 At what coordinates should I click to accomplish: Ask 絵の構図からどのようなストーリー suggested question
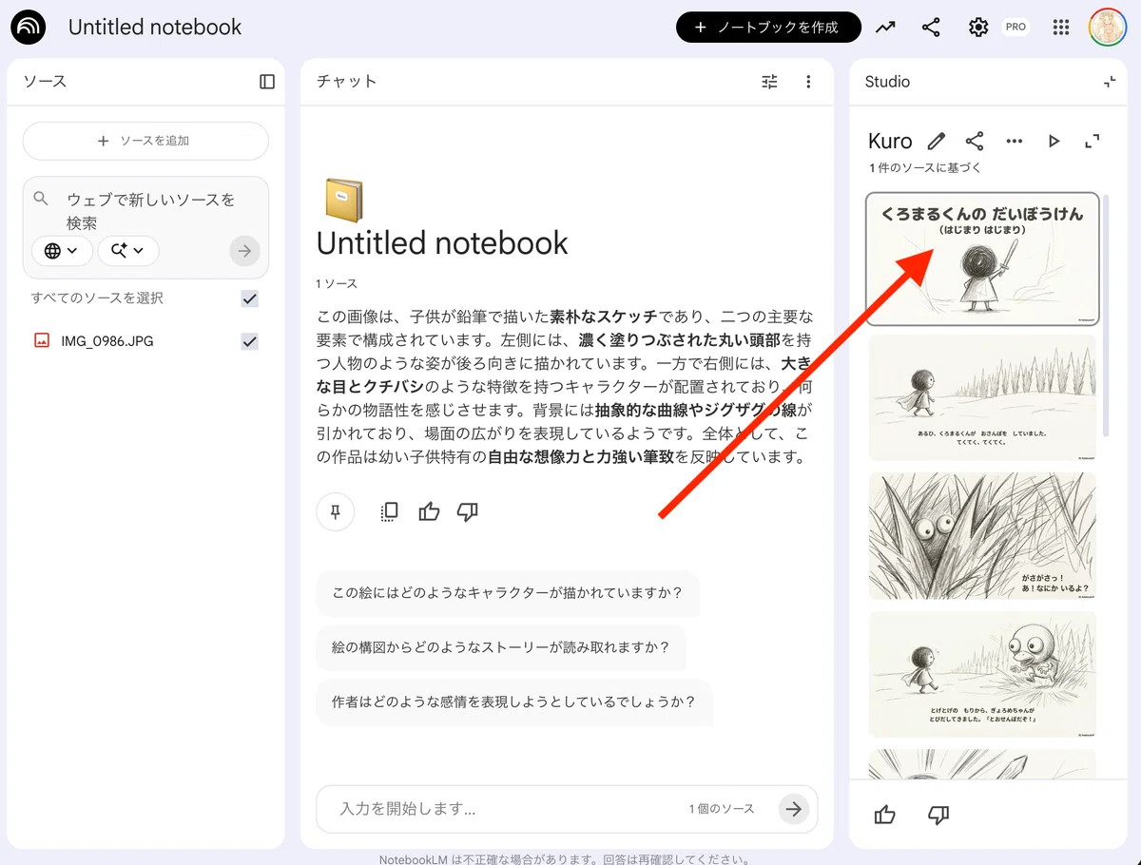click(501, 647)
